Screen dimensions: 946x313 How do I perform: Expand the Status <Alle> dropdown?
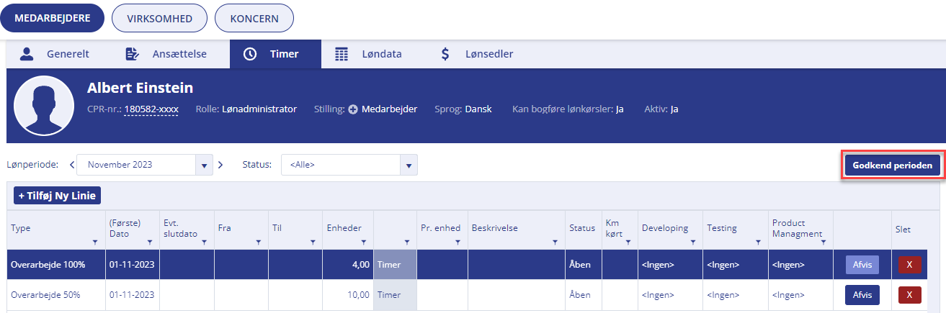(x=409, y=165)
